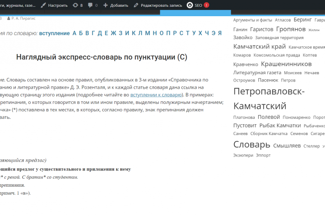The width and height of the screenshot is (325, 216).
Task: Open tag Комсомольская правда
Action: (277, 55)
